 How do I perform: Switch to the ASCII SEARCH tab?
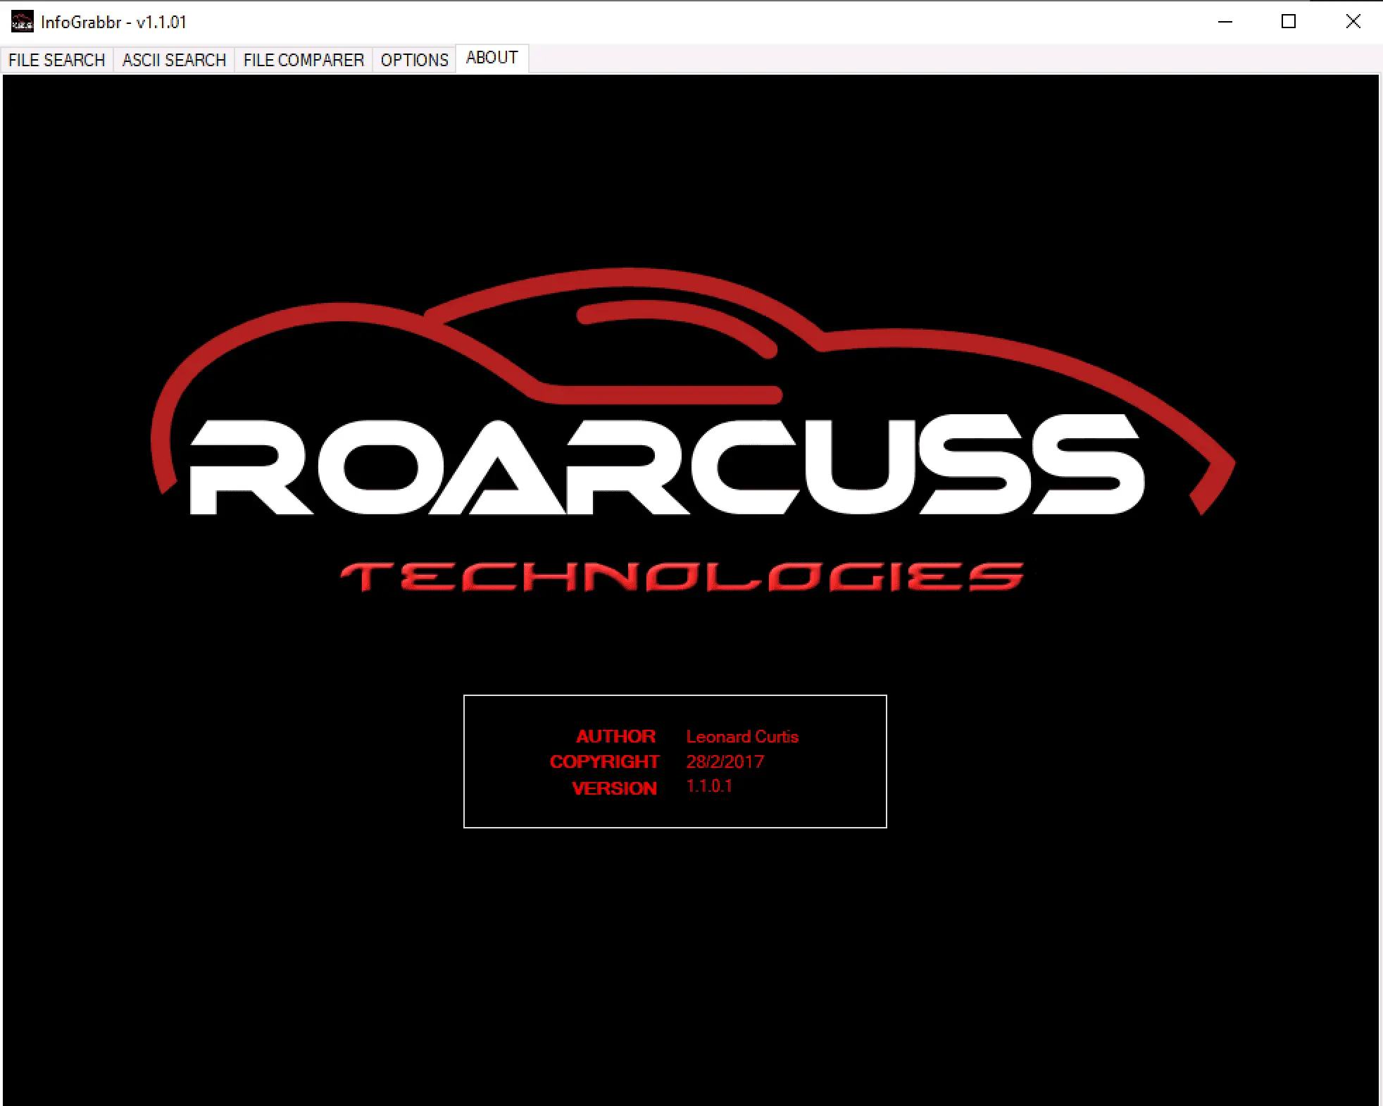[174, 60]
